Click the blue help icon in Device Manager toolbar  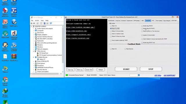pyautogui.click(x=44, y=23)
